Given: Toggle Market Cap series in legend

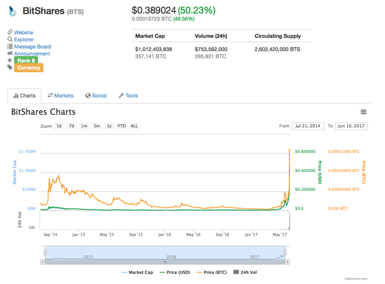Looking at the screenshot, I should (x=138, y=272).
